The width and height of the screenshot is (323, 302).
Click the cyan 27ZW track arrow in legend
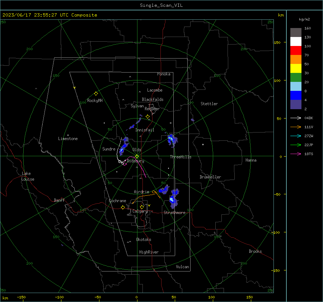click(296, 136)
